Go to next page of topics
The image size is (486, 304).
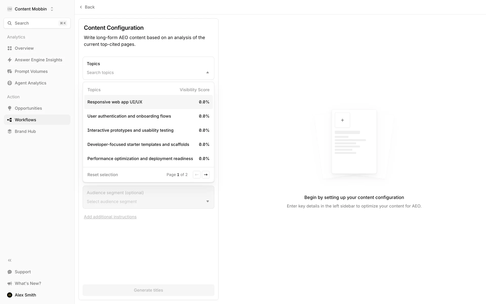tap(206, 175)
